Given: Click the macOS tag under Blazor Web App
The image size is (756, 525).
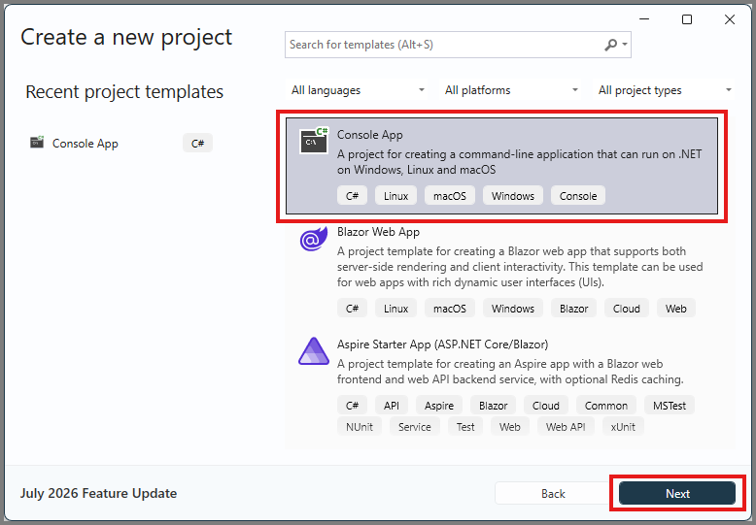Looking at the screenshot, I should tap(449, 309).
